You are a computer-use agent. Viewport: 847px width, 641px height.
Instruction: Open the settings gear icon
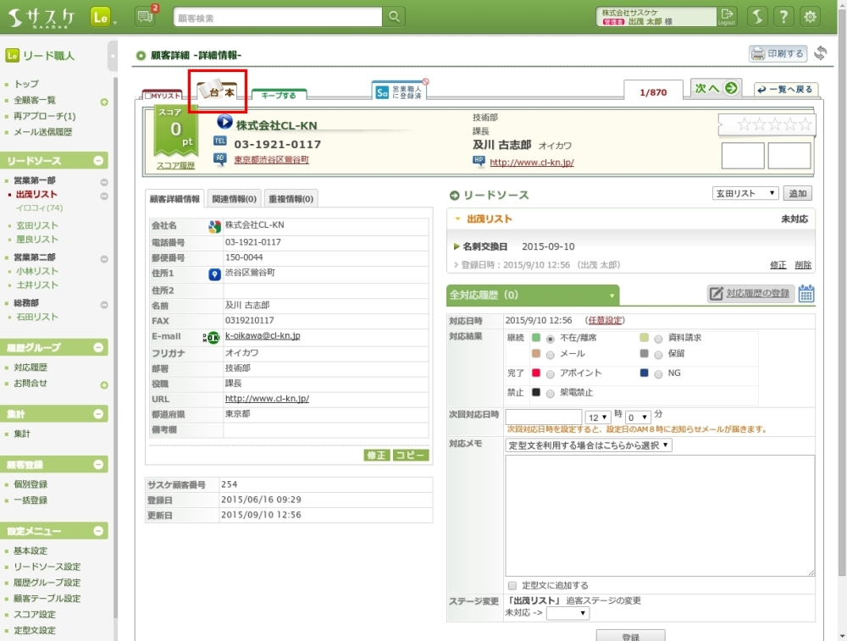coord(811,17)
